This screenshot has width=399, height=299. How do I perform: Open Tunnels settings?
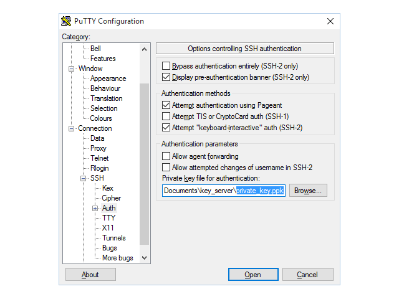tap(114, 238)
